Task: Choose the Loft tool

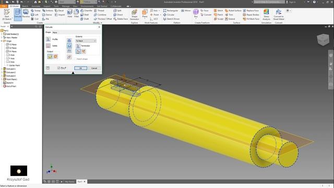Action: [35, 15]
